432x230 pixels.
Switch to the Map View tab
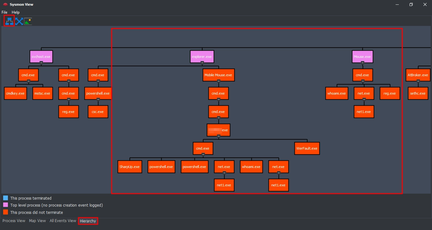click(37, 221)
